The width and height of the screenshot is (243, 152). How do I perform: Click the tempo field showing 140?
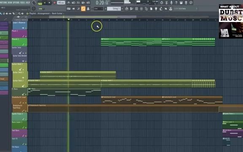tap(61, 3)
